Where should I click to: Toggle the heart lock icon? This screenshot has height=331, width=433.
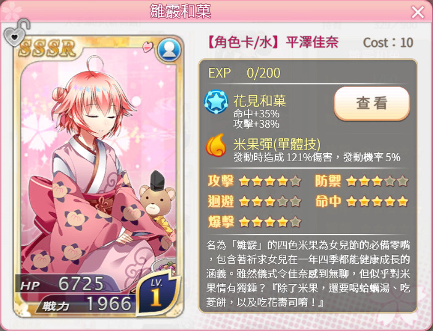tap(16, 33)
